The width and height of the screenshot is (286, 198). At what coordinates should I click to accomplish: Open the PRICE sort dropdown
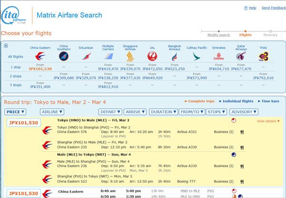[x=15, y=112]
